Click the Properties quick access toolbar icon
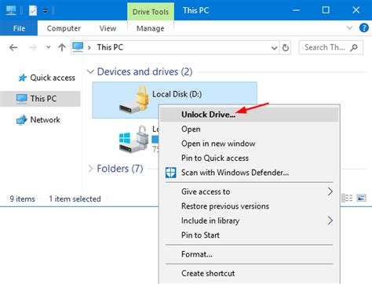 tap(33, 10)
